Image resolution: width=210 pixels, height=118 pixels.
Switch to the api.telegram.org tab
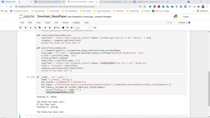point(50,2)
